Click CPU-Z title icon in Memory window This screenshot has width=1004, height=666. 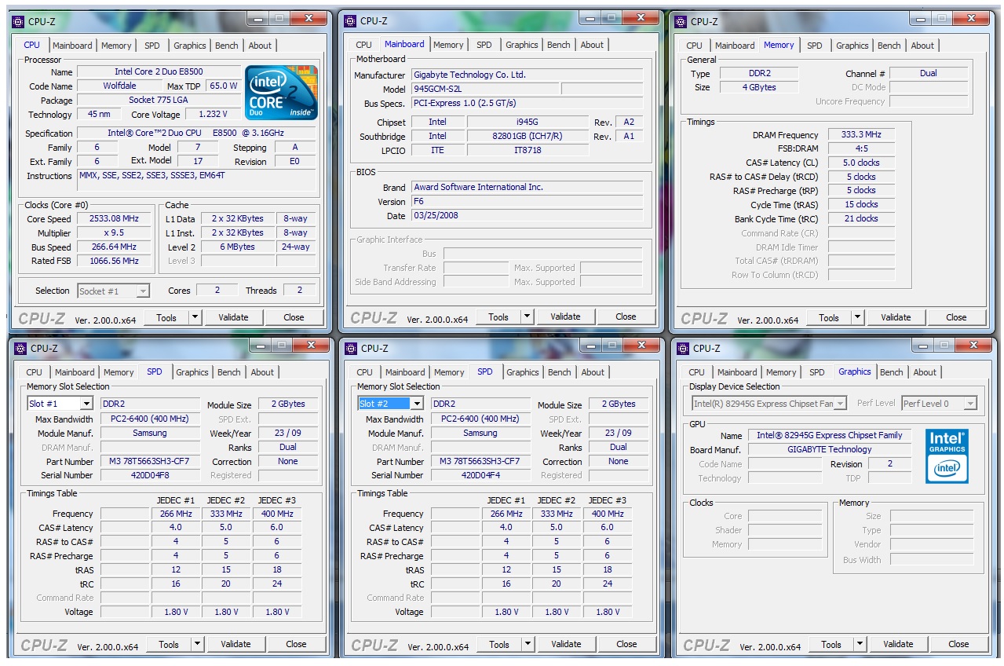[681, 21]
